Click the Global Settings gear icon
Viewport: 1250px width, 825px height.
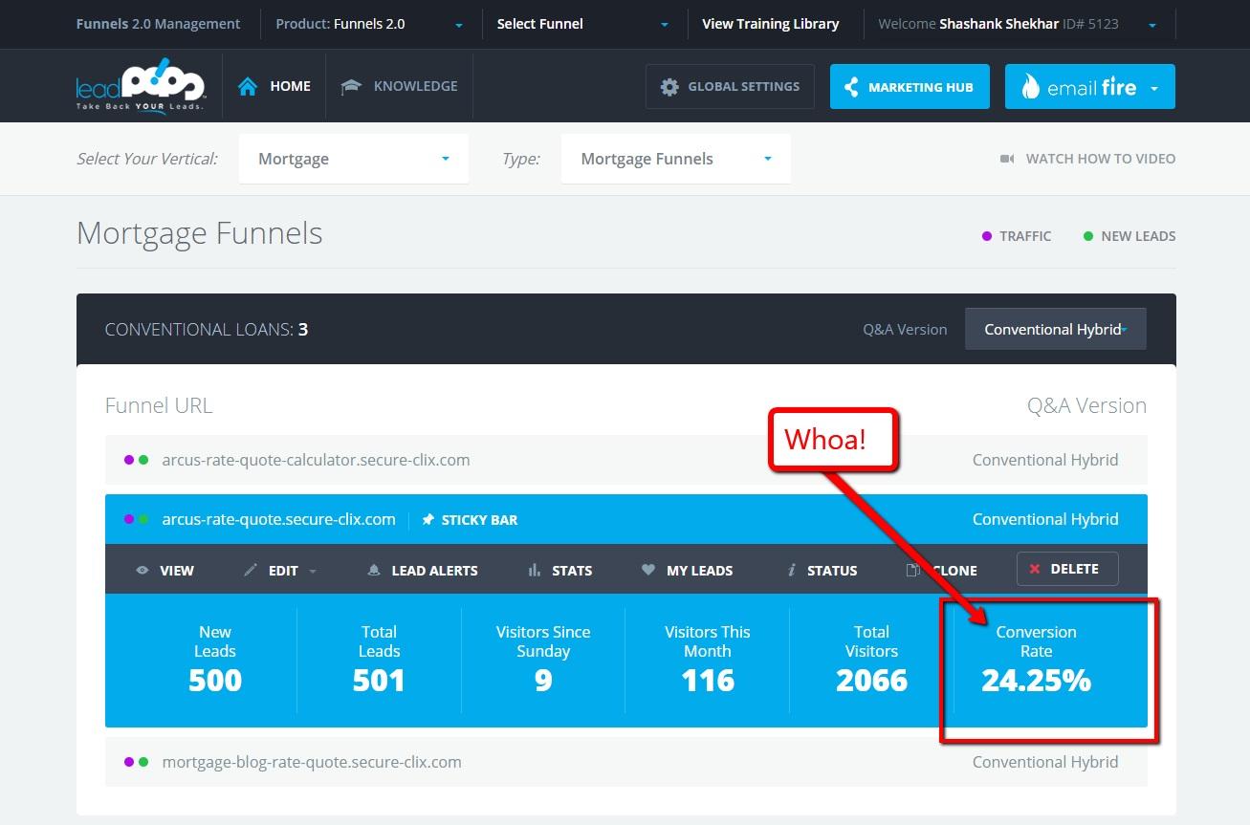[669, 87]
